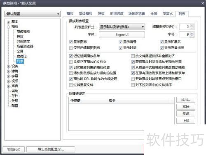Enable 开始播放时转移焦点到播放窗口
This screenshot has width=206, height=155.
tap(133, 79)
